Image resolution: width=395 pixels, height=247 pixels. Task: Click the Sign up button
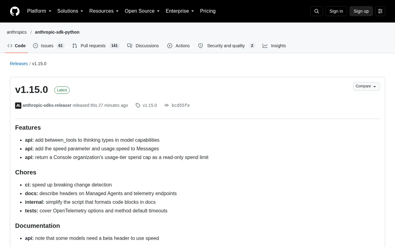pos(361,11)
